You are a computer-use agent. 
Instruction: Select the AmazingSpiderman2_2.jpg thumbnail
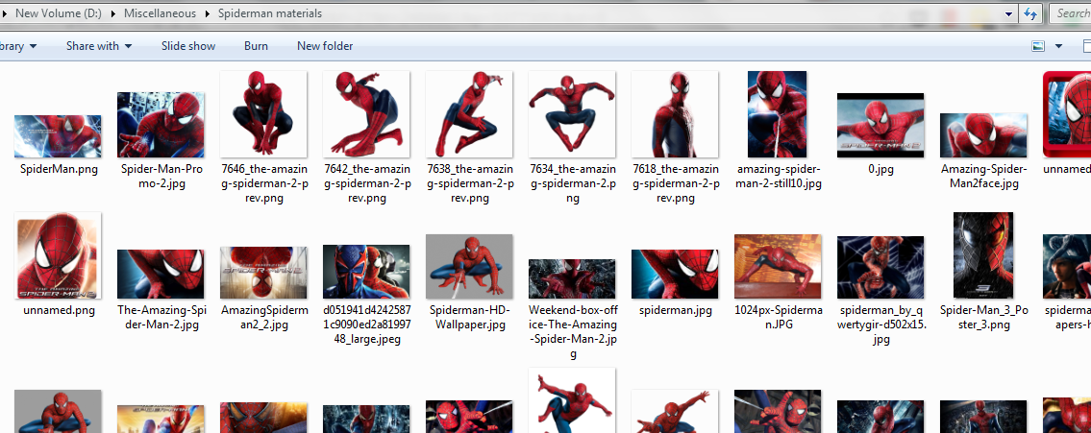point(263,273)
